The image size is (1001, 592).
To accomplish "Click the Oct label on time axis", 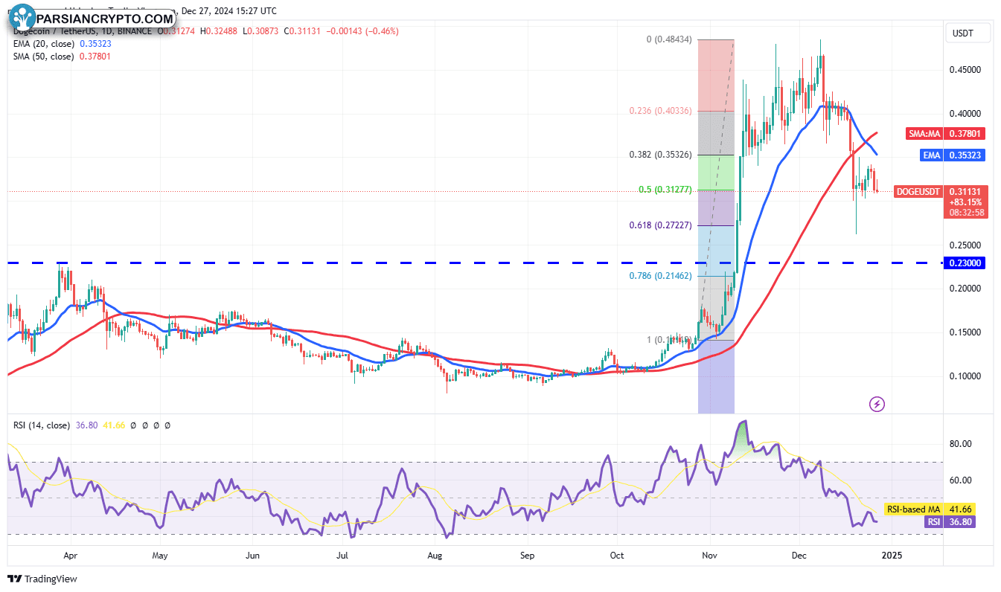I will point(617,555).
